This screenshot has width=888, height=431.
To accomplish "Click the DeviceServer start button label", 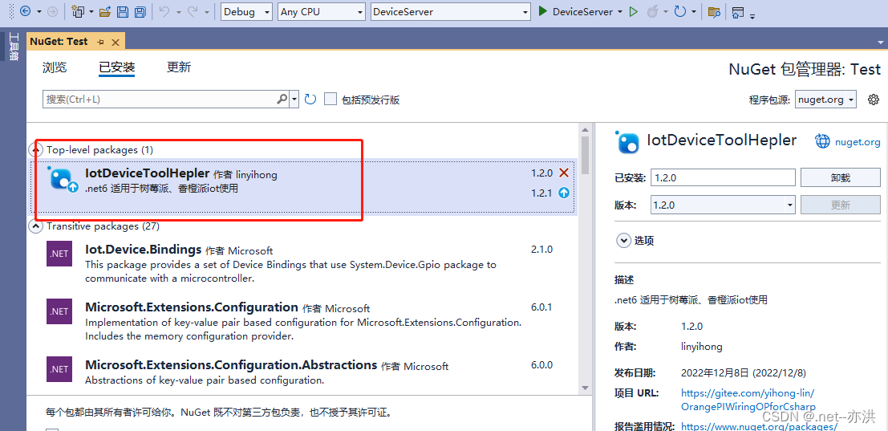I will point(582,11).
